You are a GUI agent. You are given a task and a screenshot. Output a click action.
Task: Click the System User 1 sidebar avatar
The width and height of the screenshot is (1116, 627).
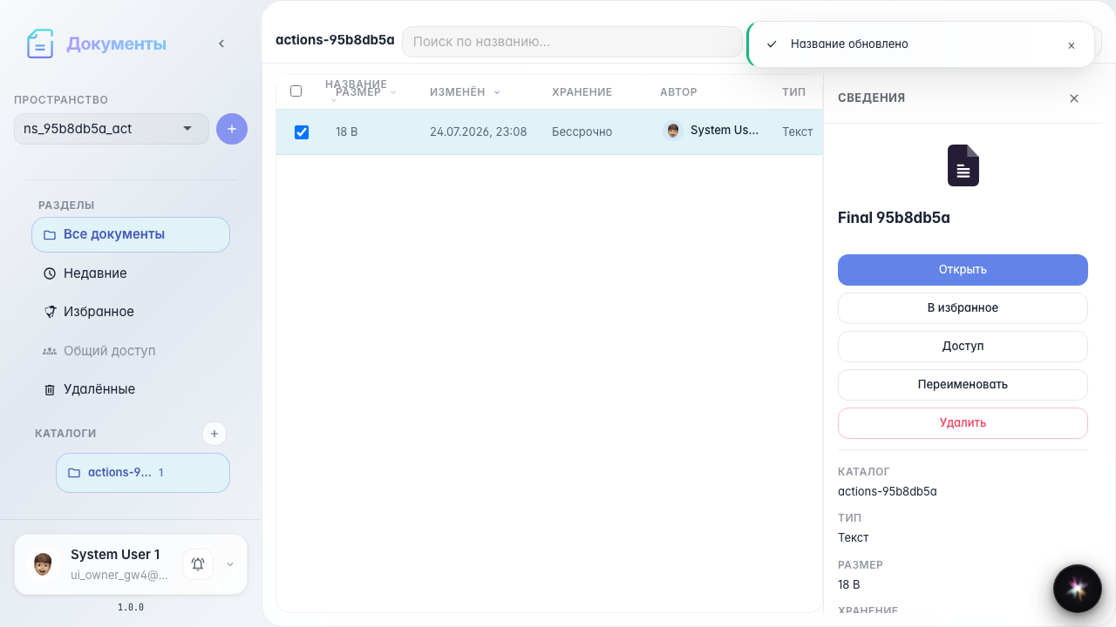pos(42,564)
